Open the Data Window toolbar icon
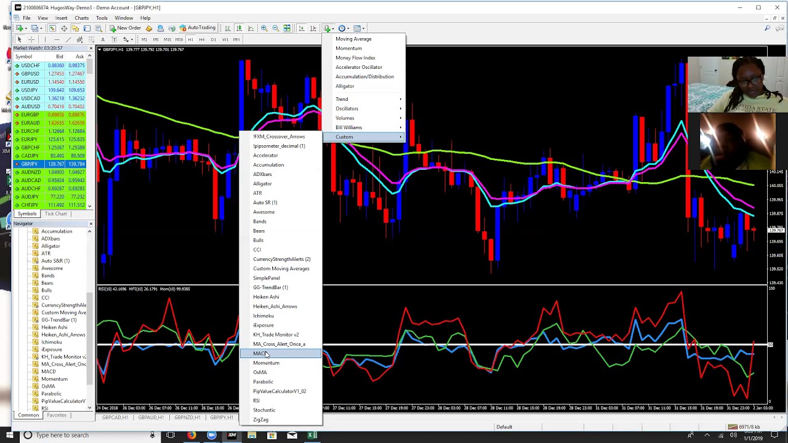788x443 pixels. [x=64, y=28]
